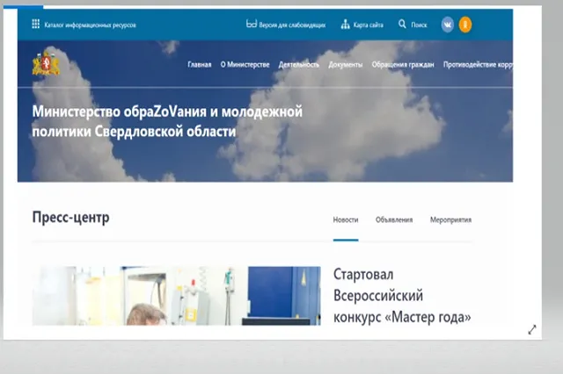Click the sitemap tree icon
Image resolution: width=563 pixels, height=374 pixels.
(345, 25)
